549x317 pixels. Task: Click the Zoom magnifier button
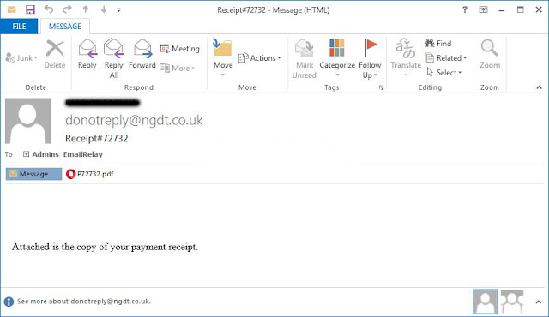[490, 54]
